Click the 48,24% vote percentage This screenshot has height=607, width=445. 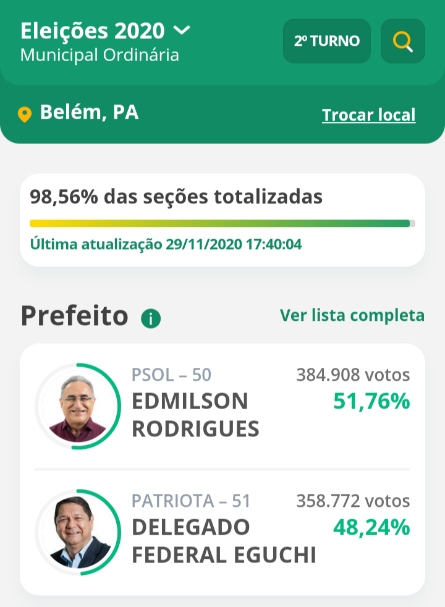click(371, 527)
